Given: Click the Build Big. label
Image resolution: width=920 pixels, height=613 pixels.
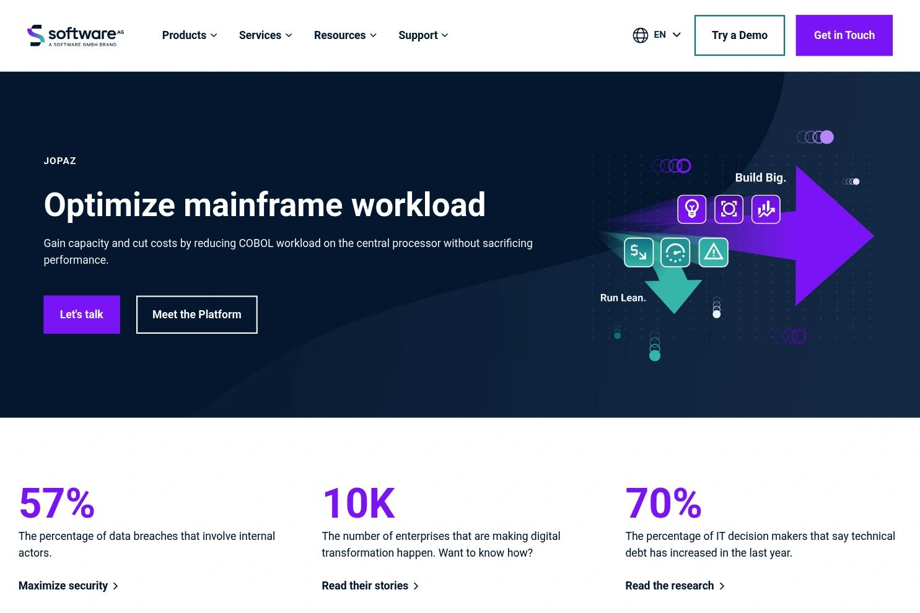Looking at the screenshot, I should coord(760,178).
